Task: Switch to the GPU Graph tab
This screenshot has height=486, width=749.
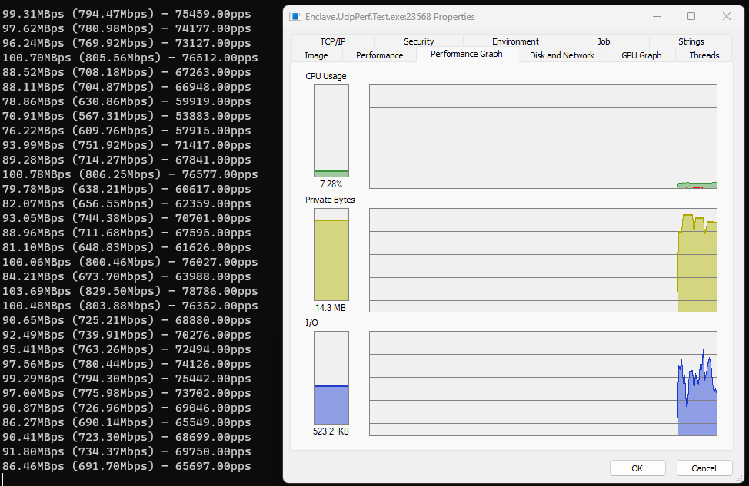Action: point(641,55)
